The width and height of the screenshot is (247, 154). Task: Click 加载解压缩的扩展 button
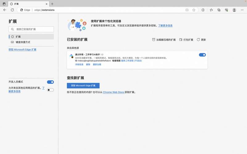[x=164, y=40]
